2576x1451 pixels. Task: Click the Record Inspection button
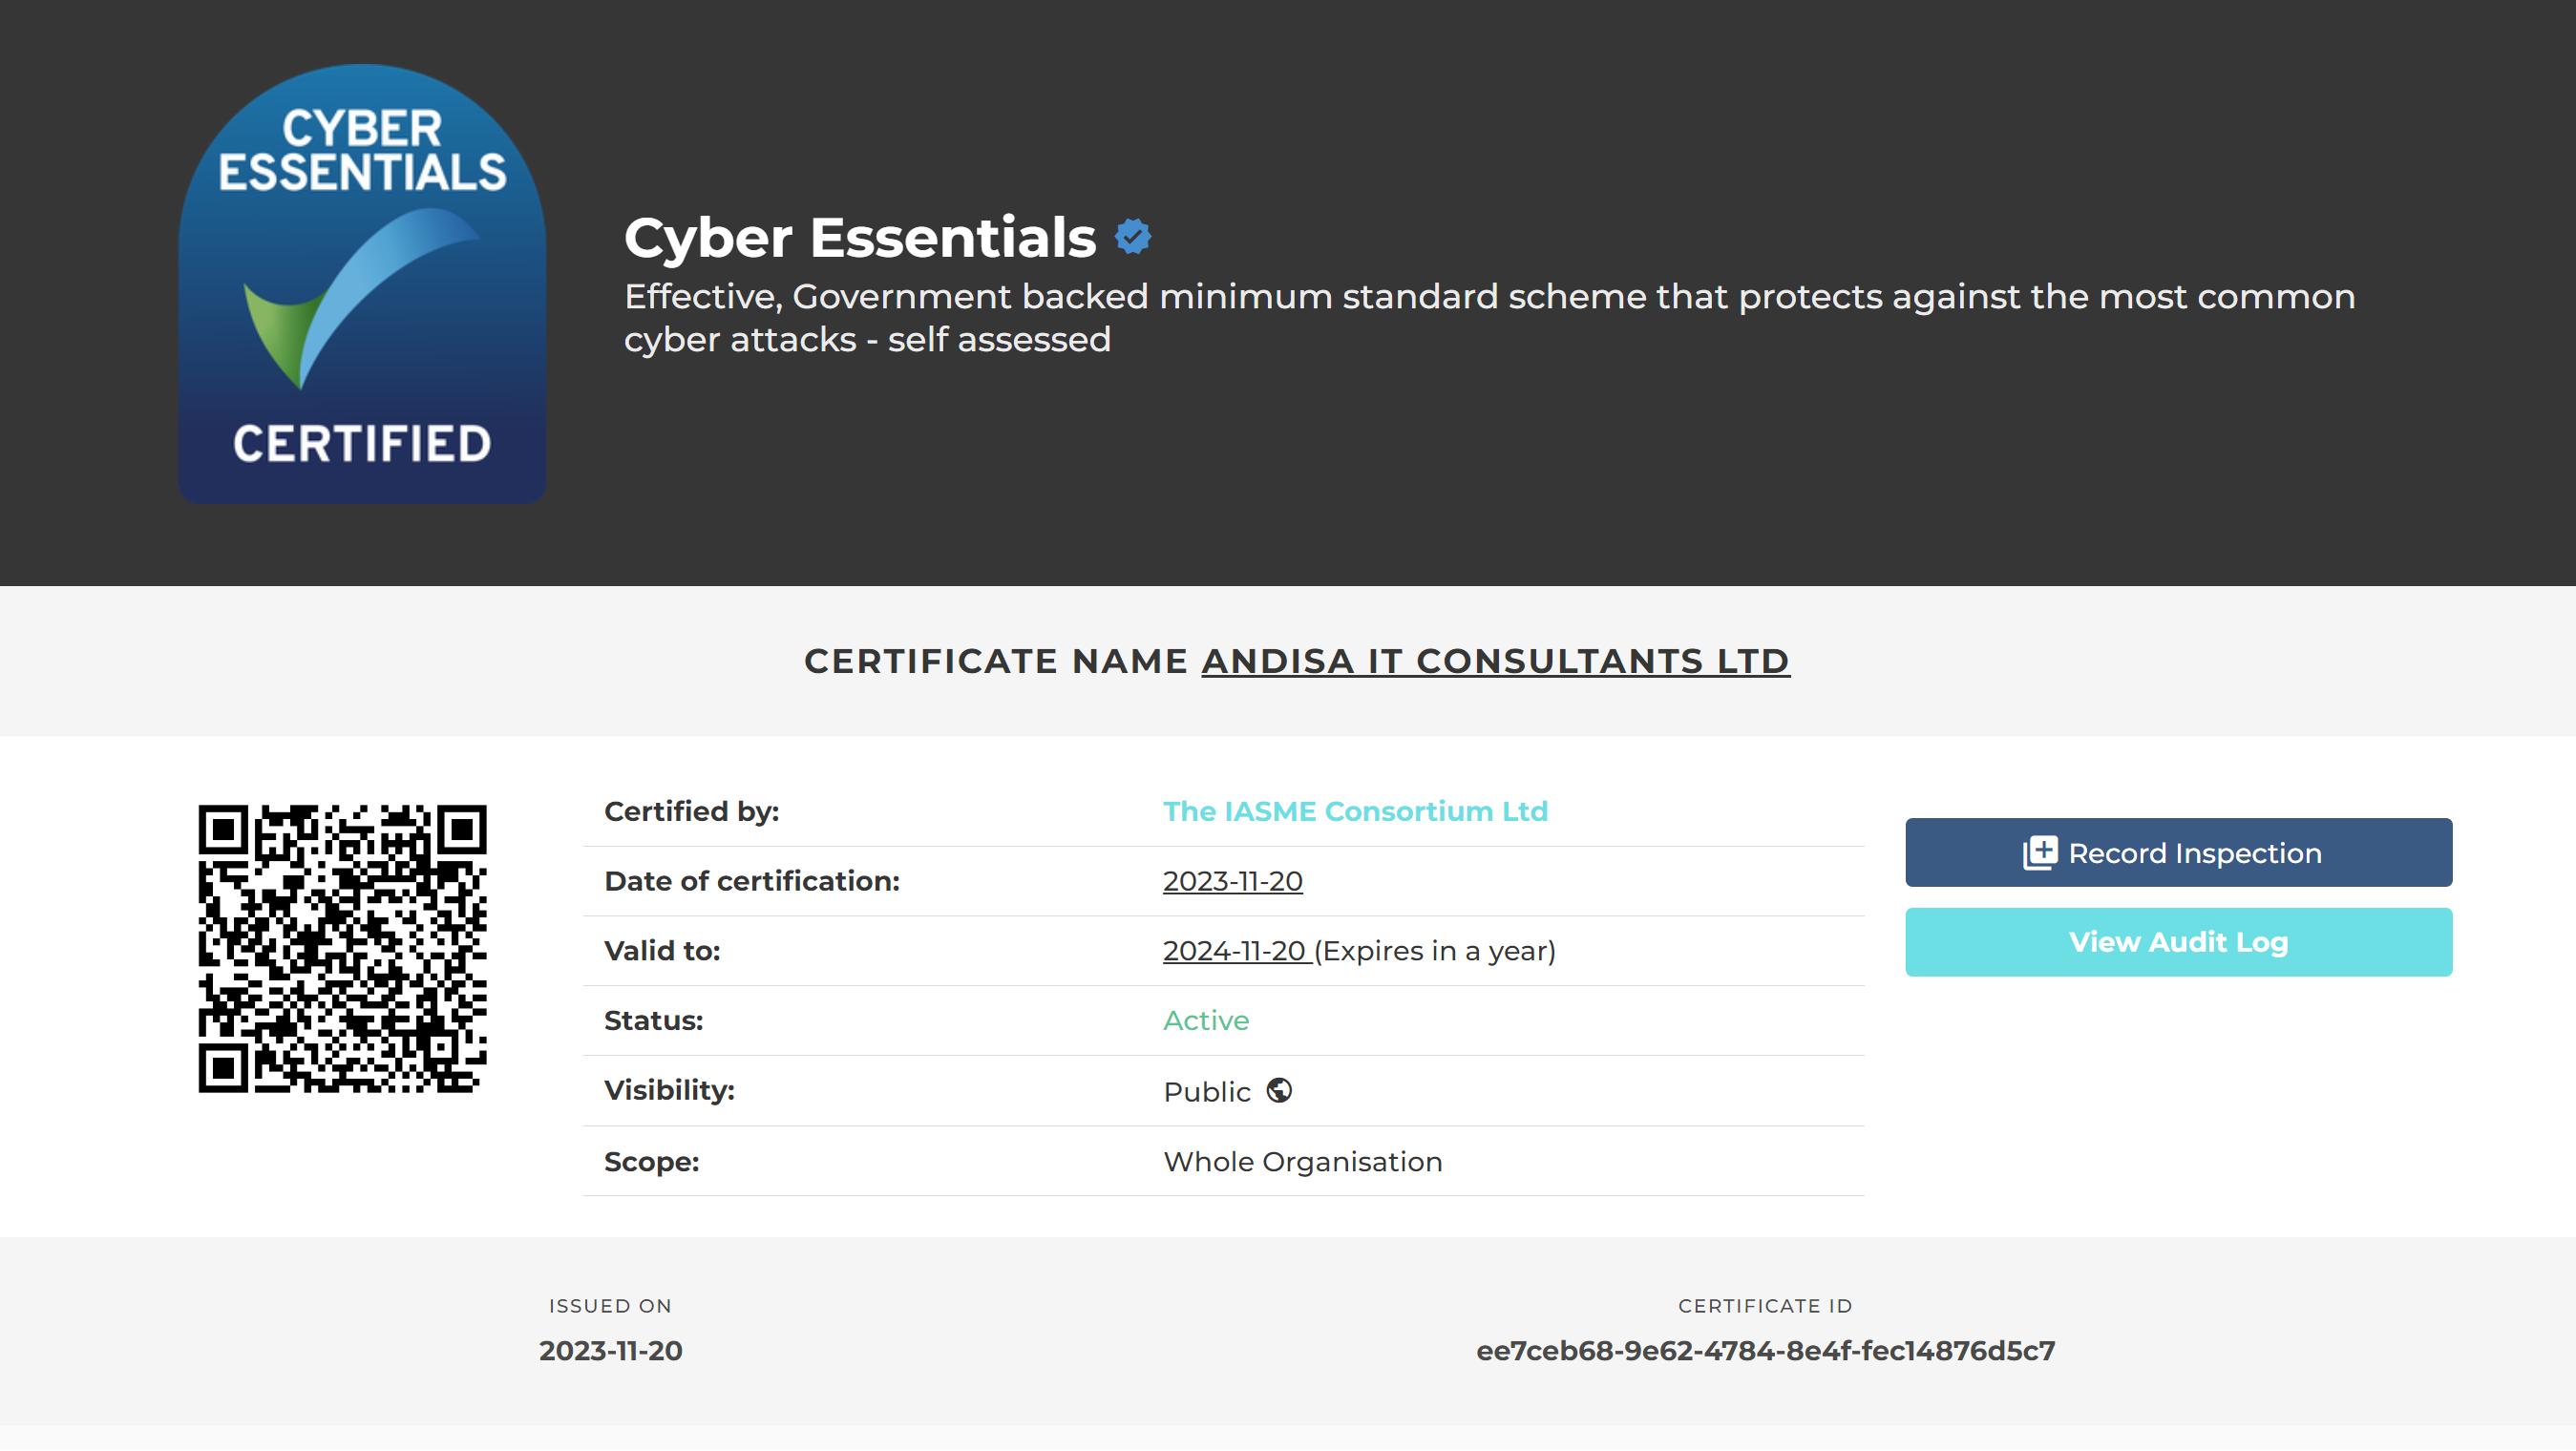click(2178, 853)
